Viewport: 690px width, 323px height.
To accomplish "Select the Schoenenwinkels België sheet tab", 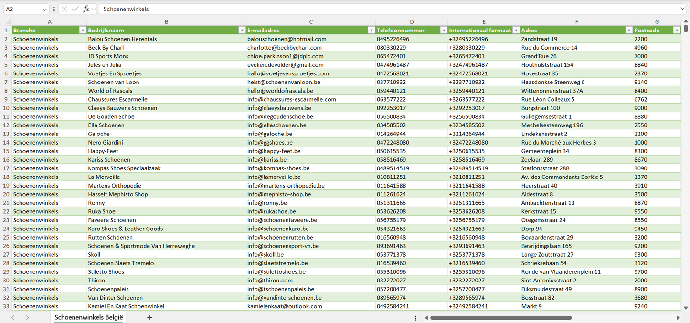I will [x=88, y=317].
